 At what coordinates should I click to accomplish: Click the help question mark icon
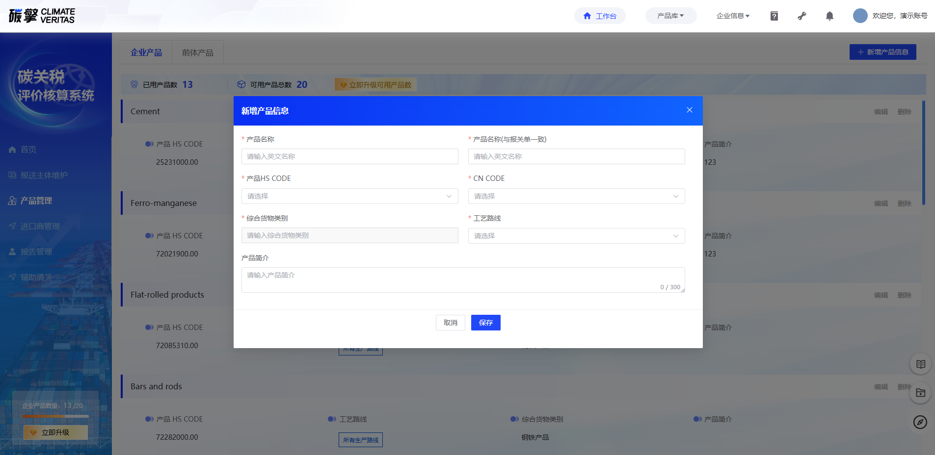tap(774, 16)
